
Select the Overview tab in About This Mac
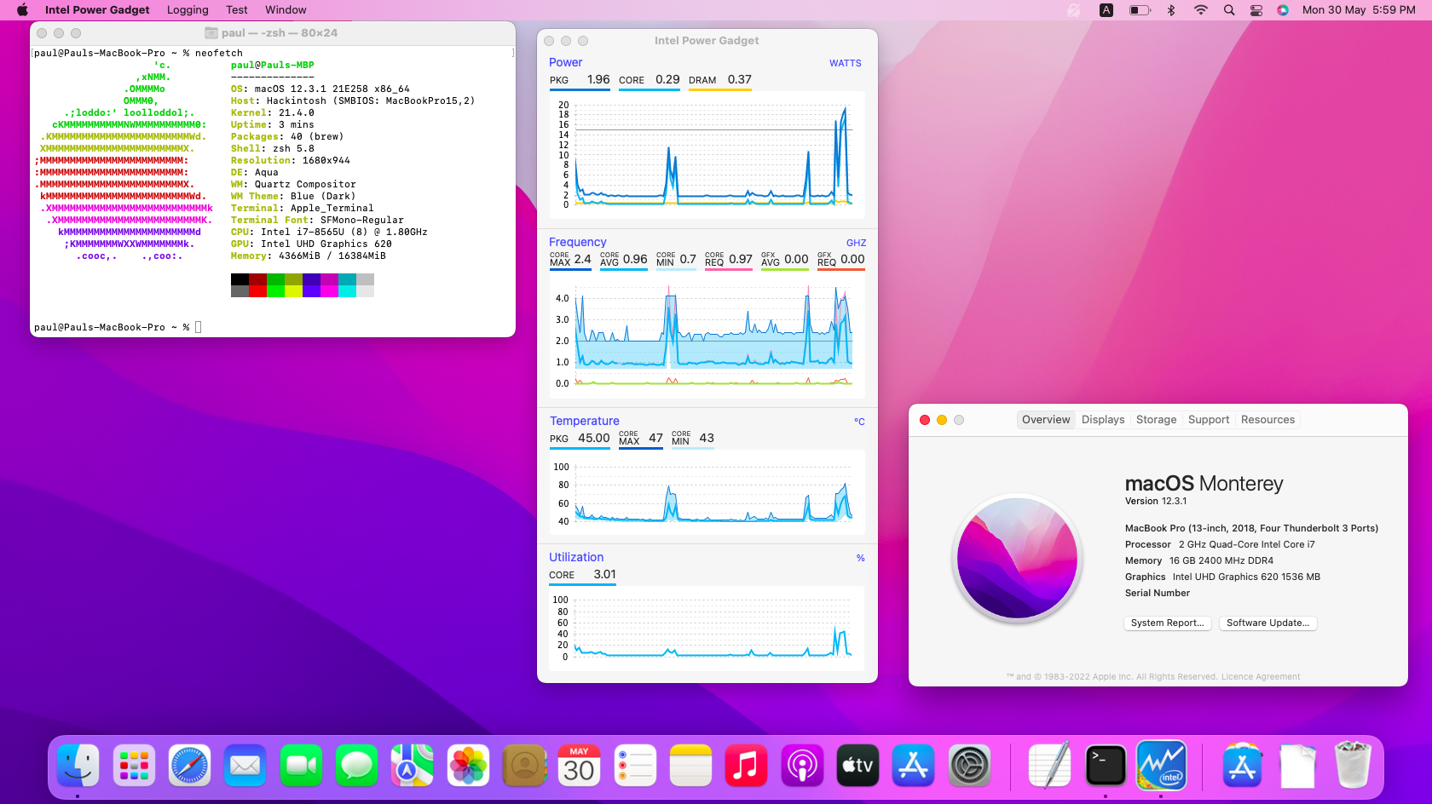pyautogui.click(x=1046, y=420)
